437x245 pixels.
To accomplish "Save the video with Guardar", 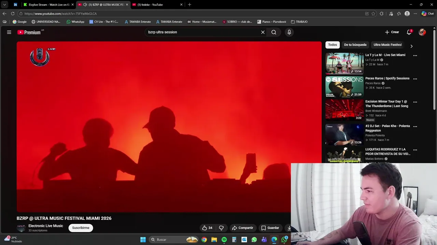I will (x=270, y=228).
